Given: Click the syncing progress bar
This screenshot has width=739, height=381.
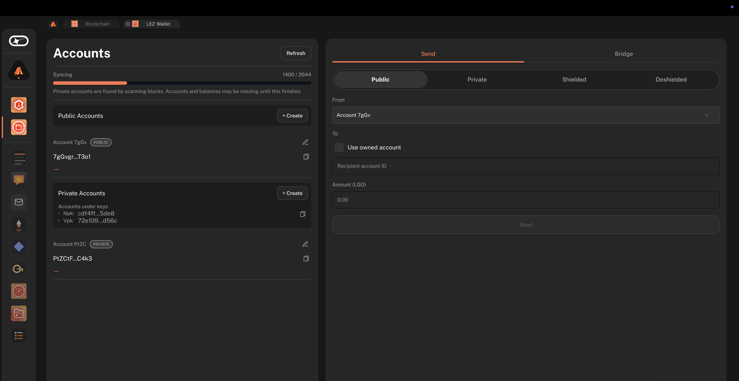Looking at the screenshot, I should 182,83.
